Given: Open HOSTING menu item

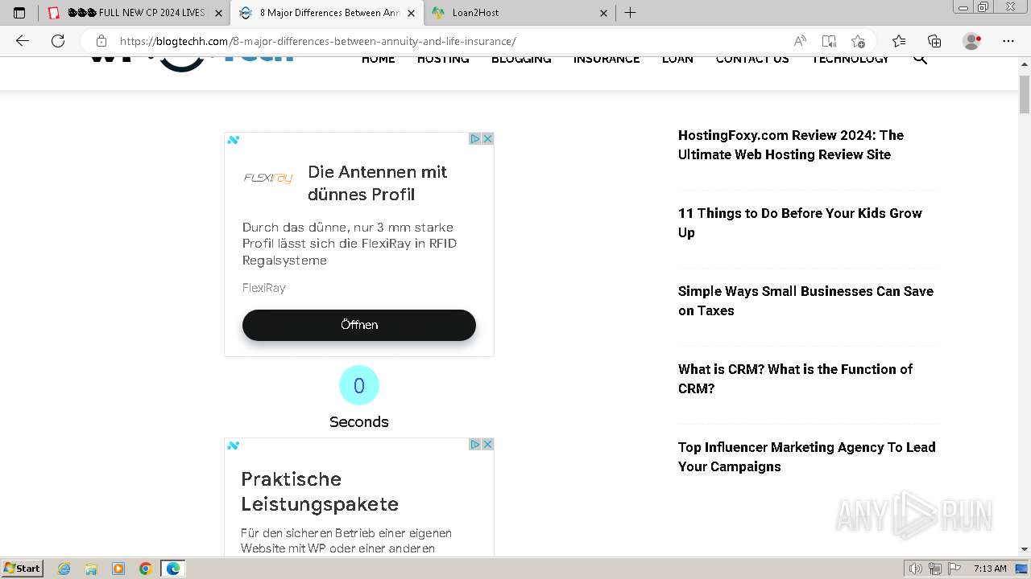Looking at the screenshot, I should (443, 60).
